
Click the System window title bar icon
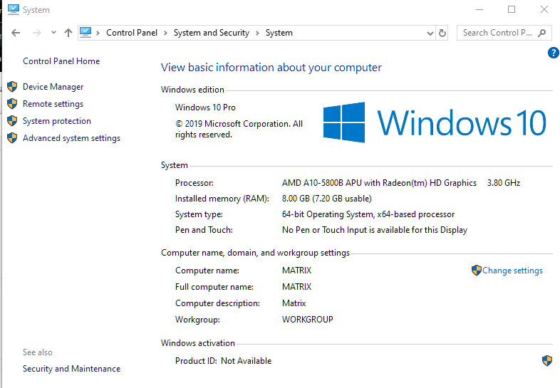pyautogui.click(x=14, y=9)
